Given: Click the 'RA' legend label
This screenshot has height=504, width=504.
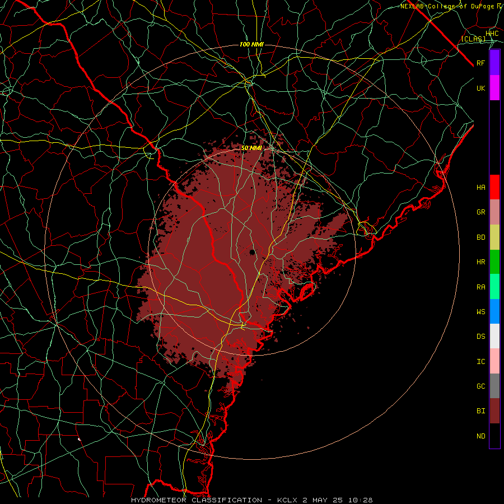Looking at the screenshot, I should pyautogui.click(x=480, y=287).
